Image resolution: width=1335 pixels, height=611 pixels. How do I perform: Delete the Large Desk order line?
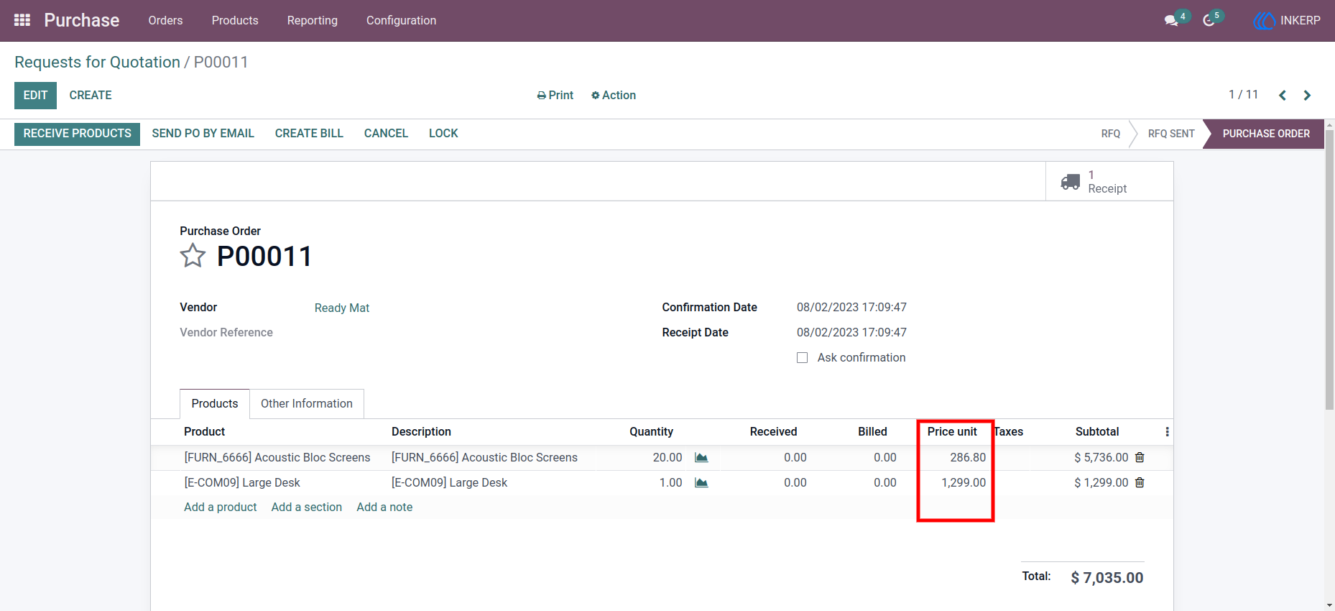pyautogui.click(x=1140, y=482)
